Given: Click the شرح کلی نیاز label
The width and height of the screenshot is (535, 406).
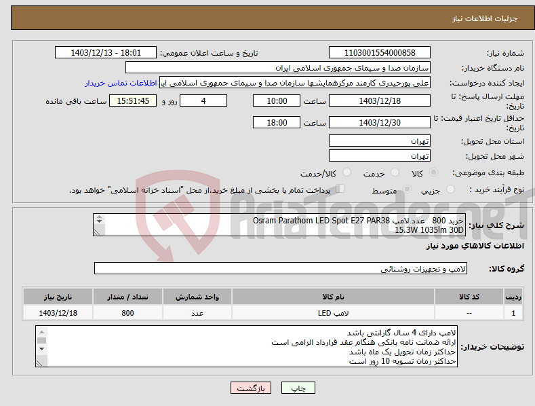Looking at the screenshot, I should [496, 225].
